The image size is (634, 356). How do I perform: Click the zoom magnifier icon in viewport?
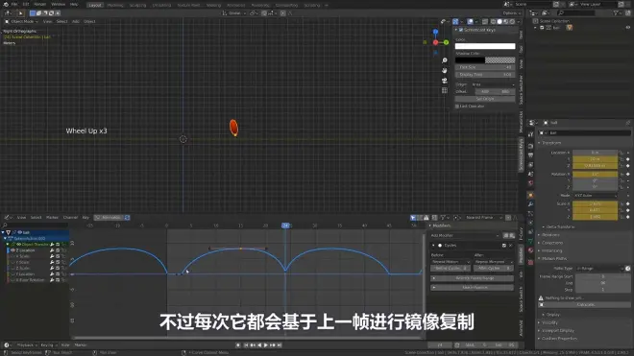(445, 60)
